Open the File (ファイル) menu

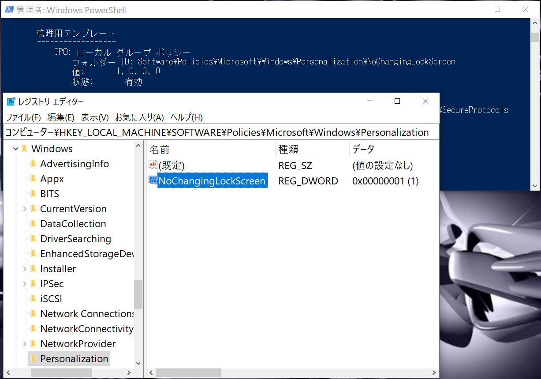coord(23,117)
